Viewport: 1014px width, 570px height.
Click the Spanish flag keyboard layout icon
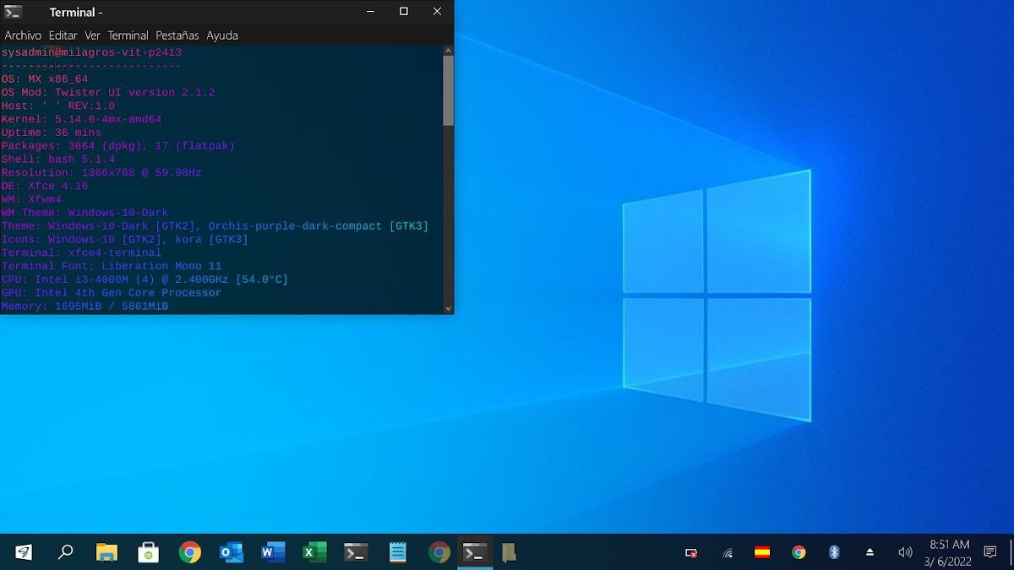(x=762, y=552)
